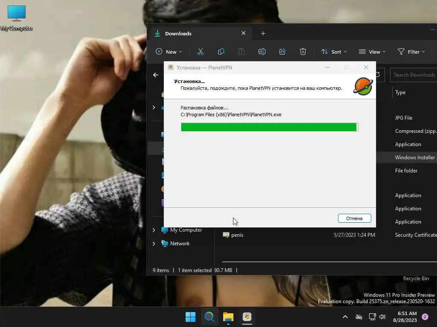Open the Filter dropdown menu

click(411, 52)
